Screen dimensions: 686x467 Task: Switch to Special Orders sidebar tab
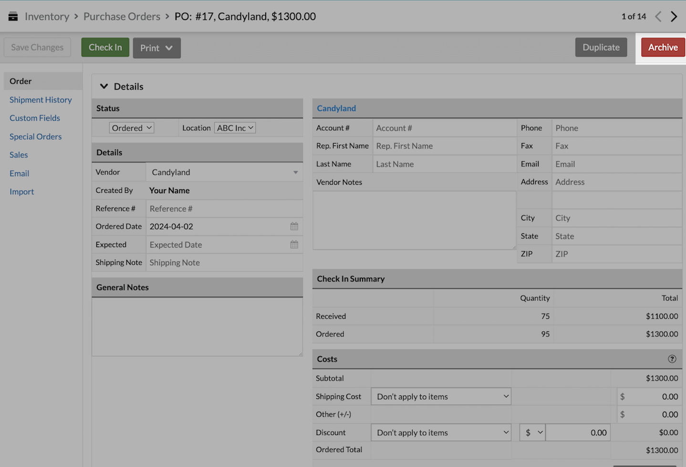click(35, 136)
